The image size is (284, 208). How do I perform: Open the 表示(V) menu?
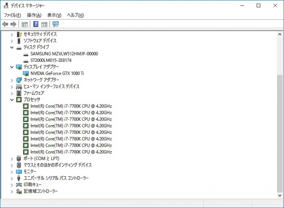click(x=54, y=15)
